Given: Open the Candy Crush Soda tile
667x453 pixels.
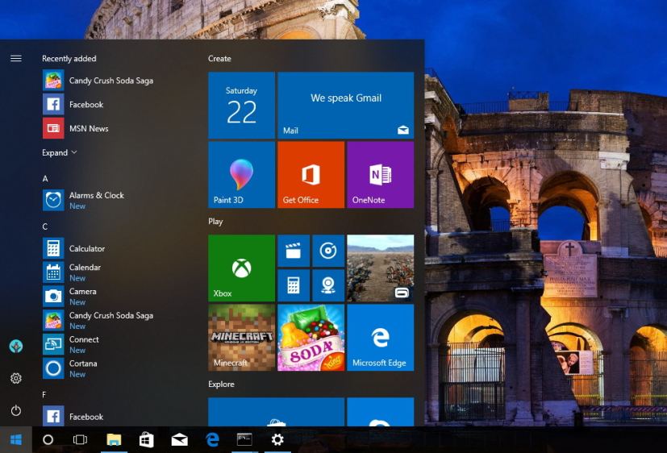Looking at the screenshot, I should [x=311, y=338].
